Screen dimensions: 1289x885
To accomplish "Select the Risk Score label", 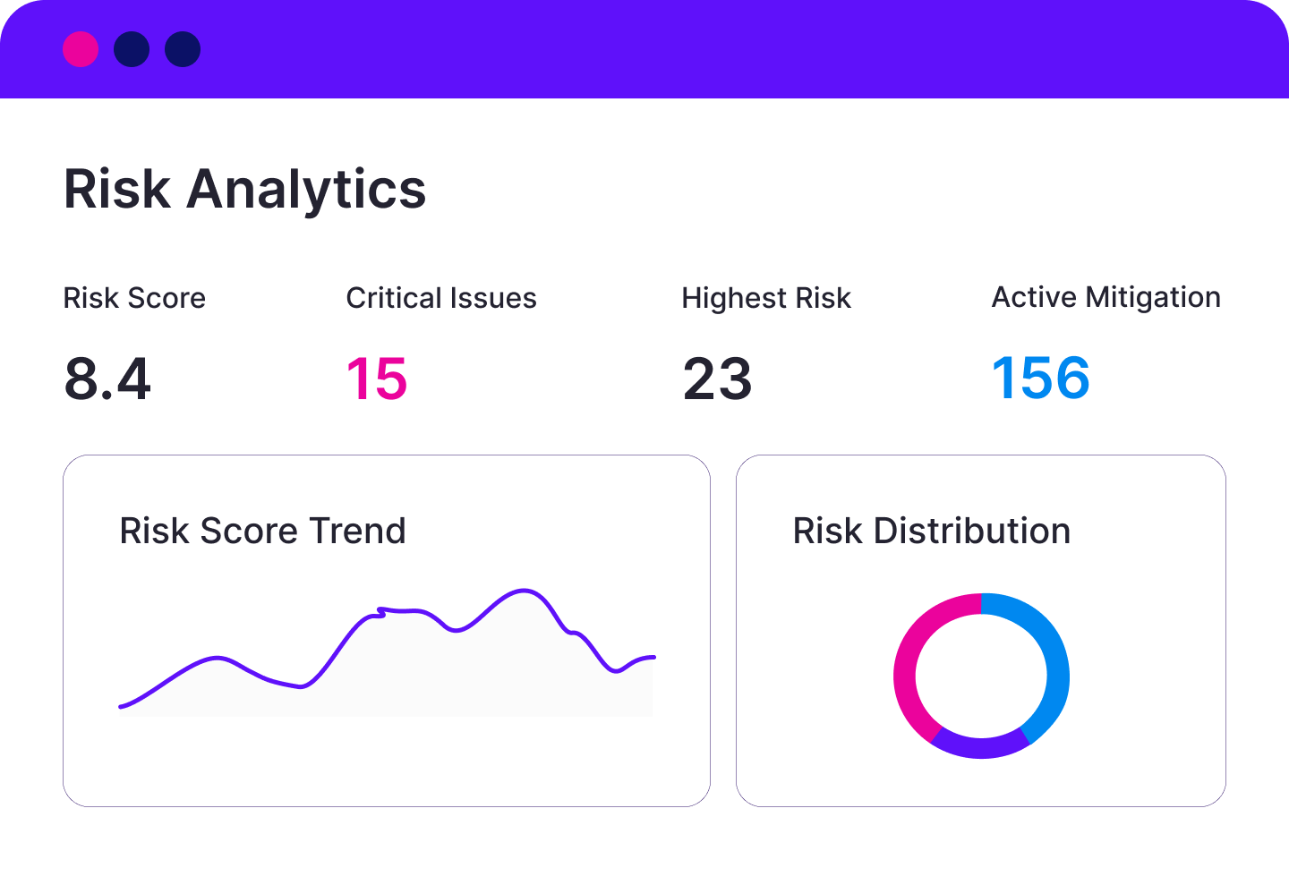I will (134, 298).
